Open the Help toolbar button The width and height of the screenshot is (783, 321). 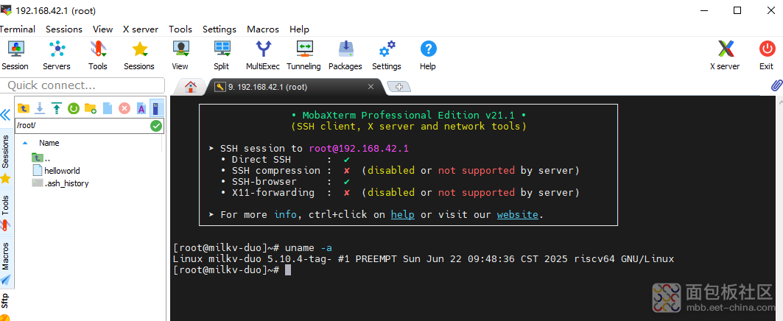click(428, 55)
